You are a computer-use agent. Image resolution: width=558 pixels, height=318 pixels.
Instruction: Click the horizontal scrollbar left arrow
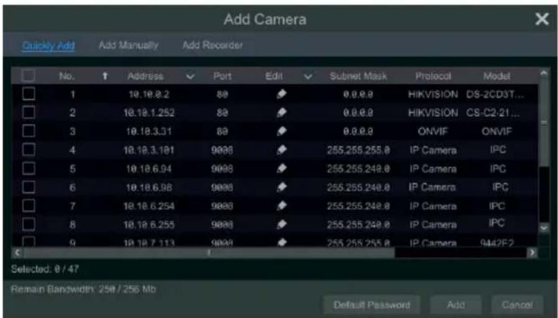point(17,252)
